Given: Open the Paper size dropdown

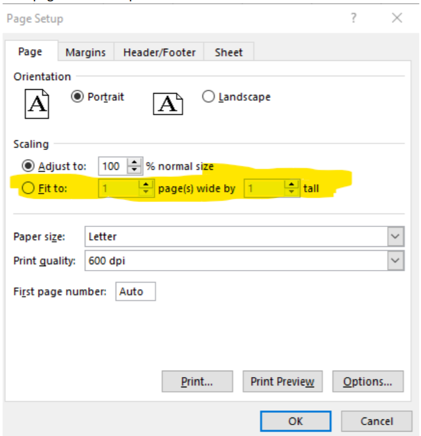Looking at the screenshot, I should [396, 237].
